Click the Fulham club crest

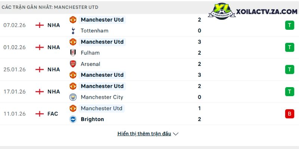[x=73, y=53]
